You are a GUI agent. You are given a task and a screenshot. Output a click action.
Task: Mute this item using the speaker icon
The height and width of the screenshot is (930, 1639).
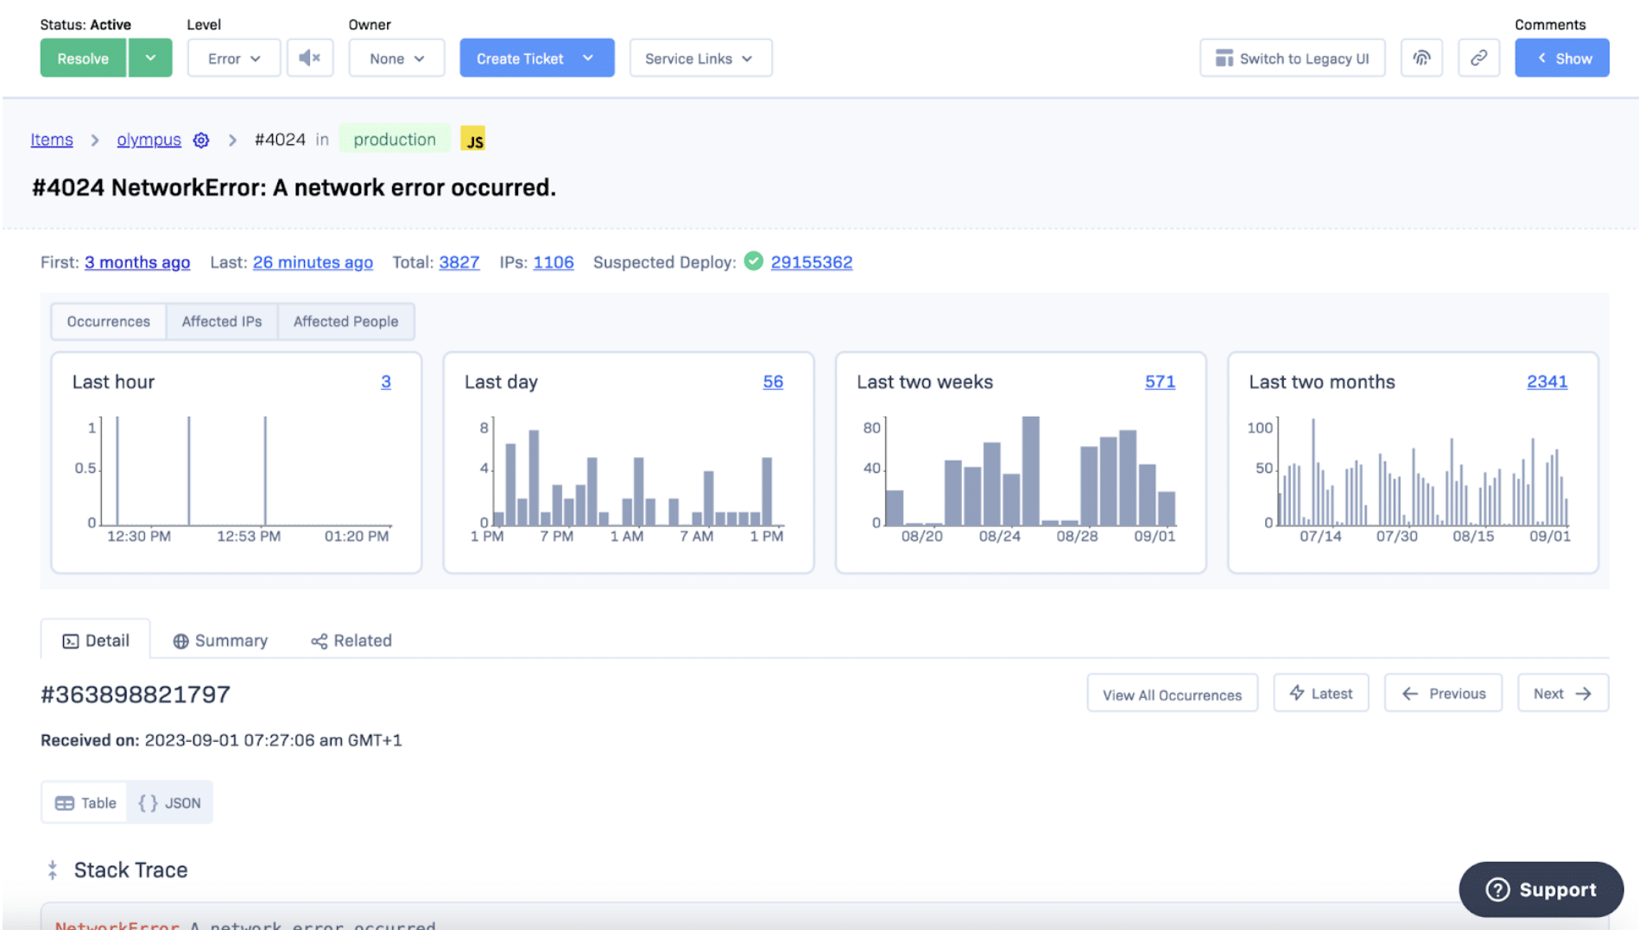[309, 58]
